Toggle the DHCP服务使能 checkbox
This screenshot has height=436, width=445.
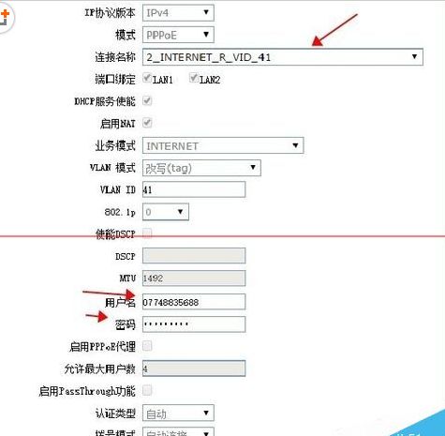(x=147, y=100)
